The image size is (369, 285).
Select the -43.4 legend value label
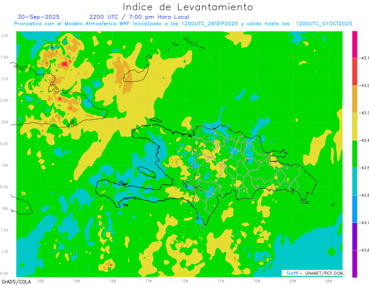click(x=364, y=141)
